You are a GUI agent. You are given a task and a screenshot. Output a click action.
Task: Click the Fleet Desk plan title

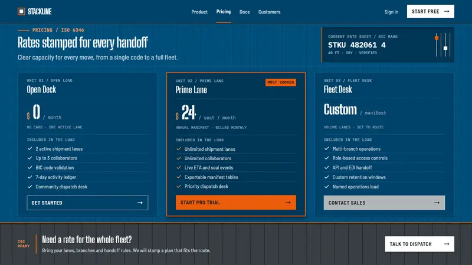tap(337, 90)
